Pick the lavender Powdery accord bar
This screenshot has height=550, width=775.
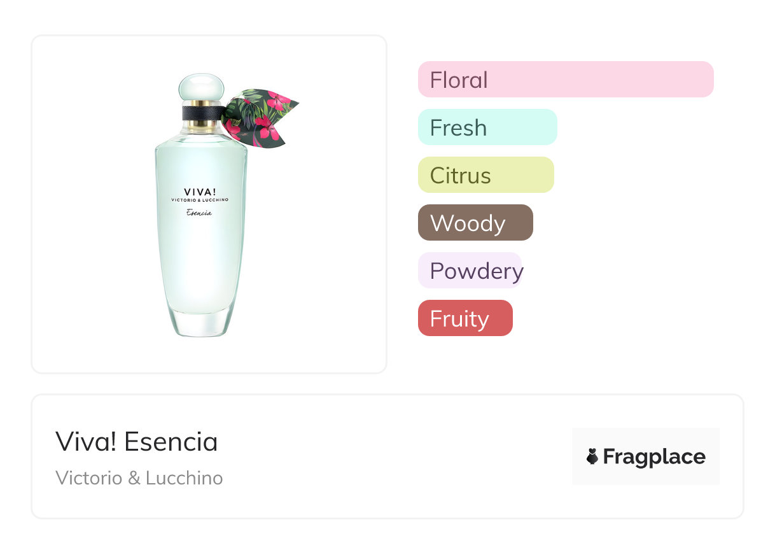click(470, 271)
